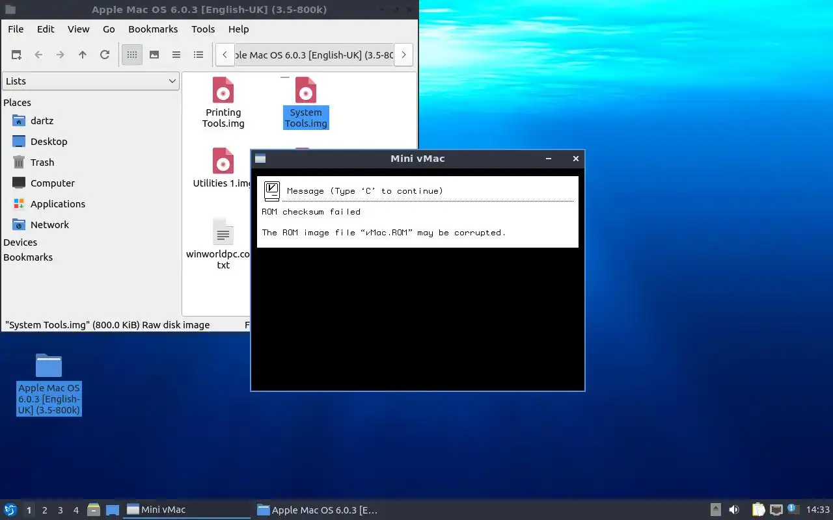Open the network status tray icon
Screen dimensions: 833x520
pyautogui.click(x=776, y=510)
